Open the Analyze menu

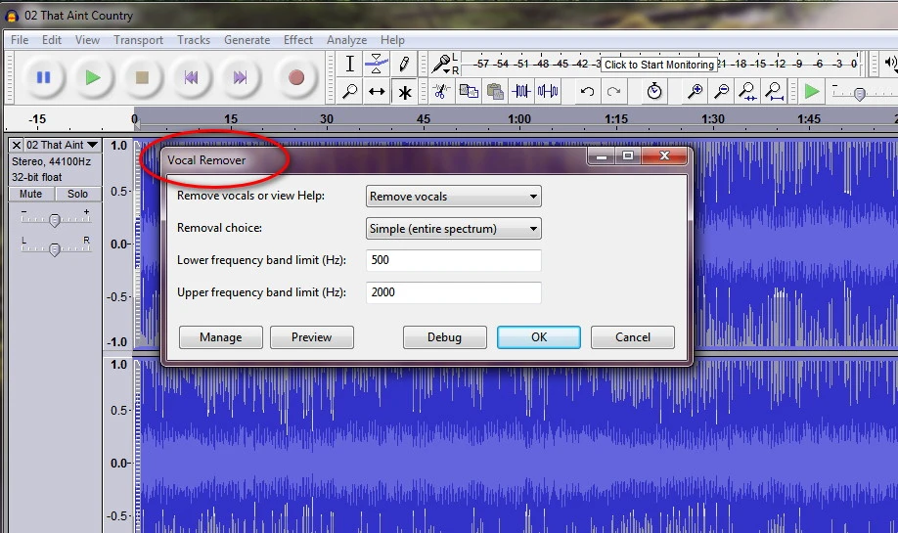click(346, 40)
